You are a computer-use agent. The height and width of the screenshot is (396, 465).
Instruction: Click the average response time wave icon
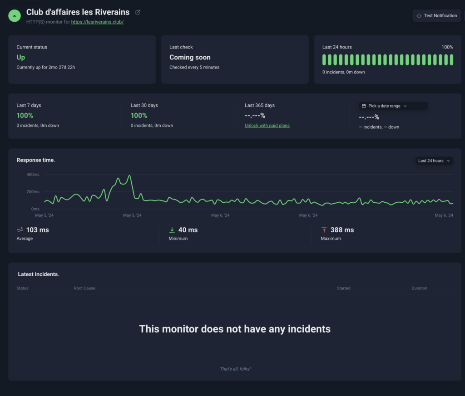click(x=20, y=230)
